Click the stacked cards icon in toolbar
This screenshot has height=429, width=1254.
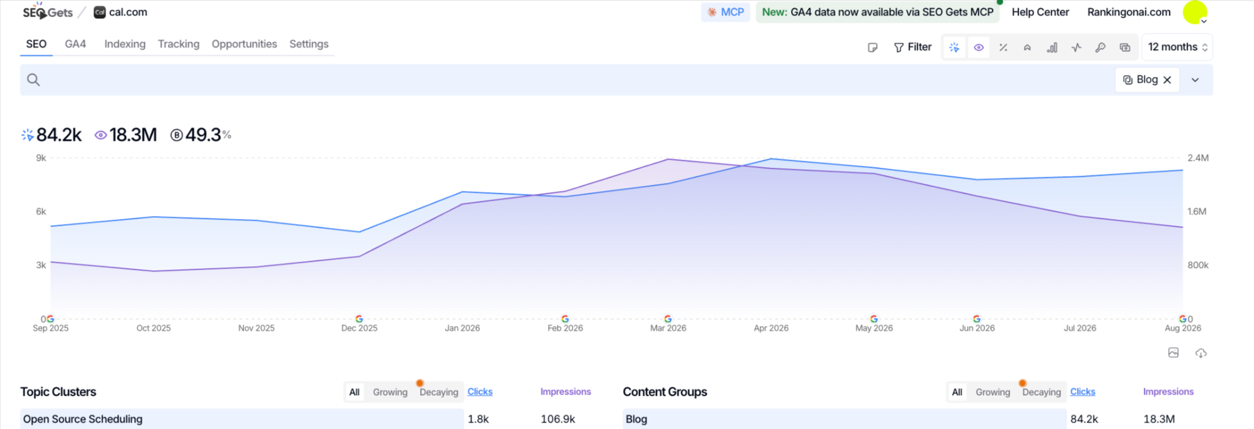point(1125,48)
